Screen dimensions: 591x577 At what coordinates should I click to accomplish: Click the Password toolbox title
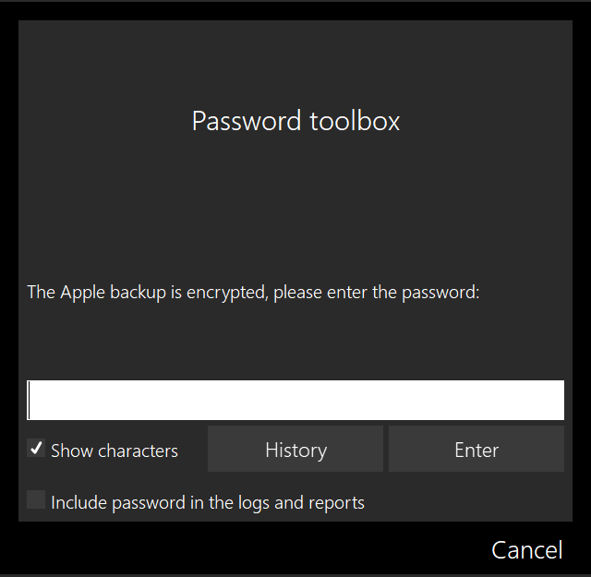[x=295, y=121]
